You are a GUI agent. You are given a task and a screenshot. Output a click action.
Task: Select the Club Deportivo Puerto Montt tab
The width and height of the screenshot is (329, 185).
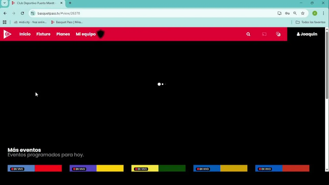click(x=37, y=3)
